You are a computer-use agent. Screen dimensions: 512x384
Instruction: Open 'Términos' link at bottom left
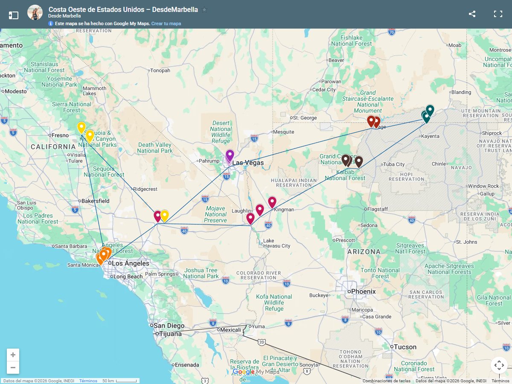88,381
